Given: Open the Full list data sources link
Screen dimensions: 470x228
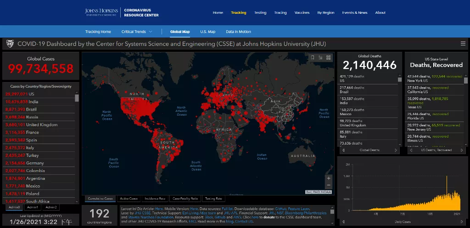Looking at the screenshot, I should point(228,209).
